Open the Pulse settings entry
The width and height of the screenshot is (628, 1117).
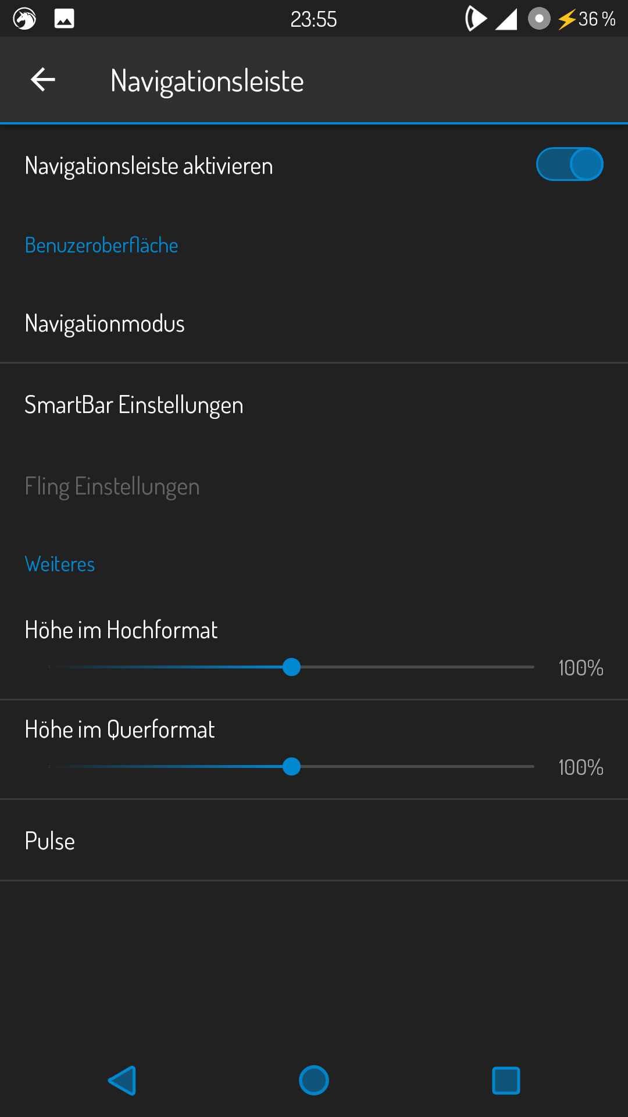(50, 841)
